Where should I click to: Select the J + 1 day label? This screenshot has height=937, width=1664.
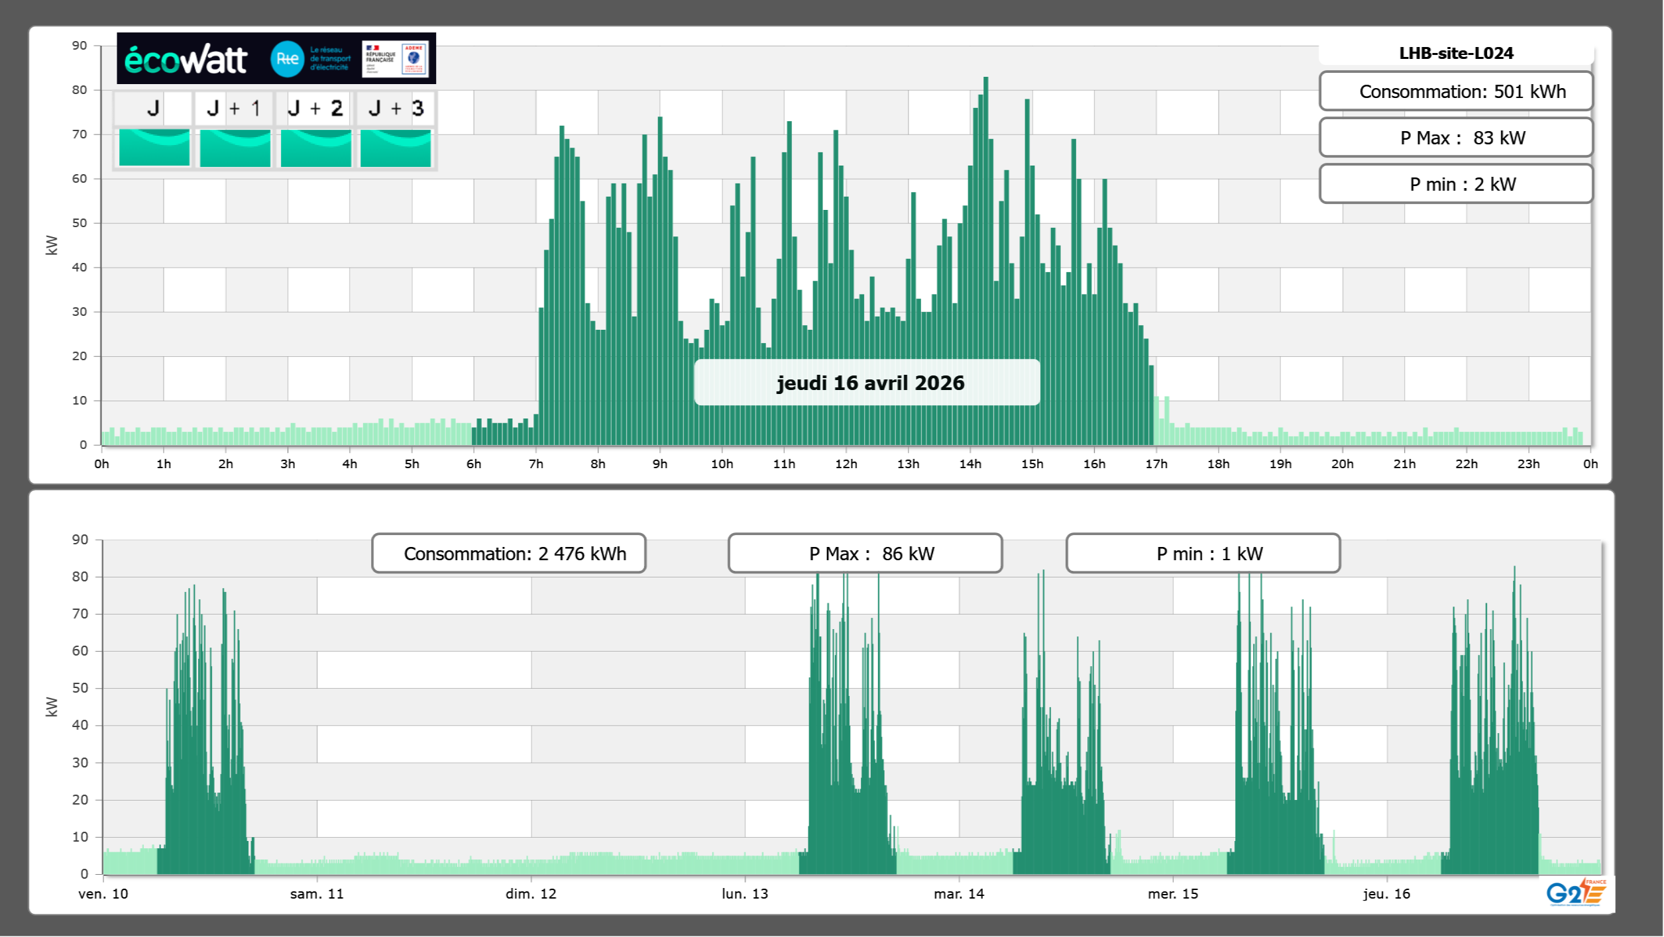point(234,108)
